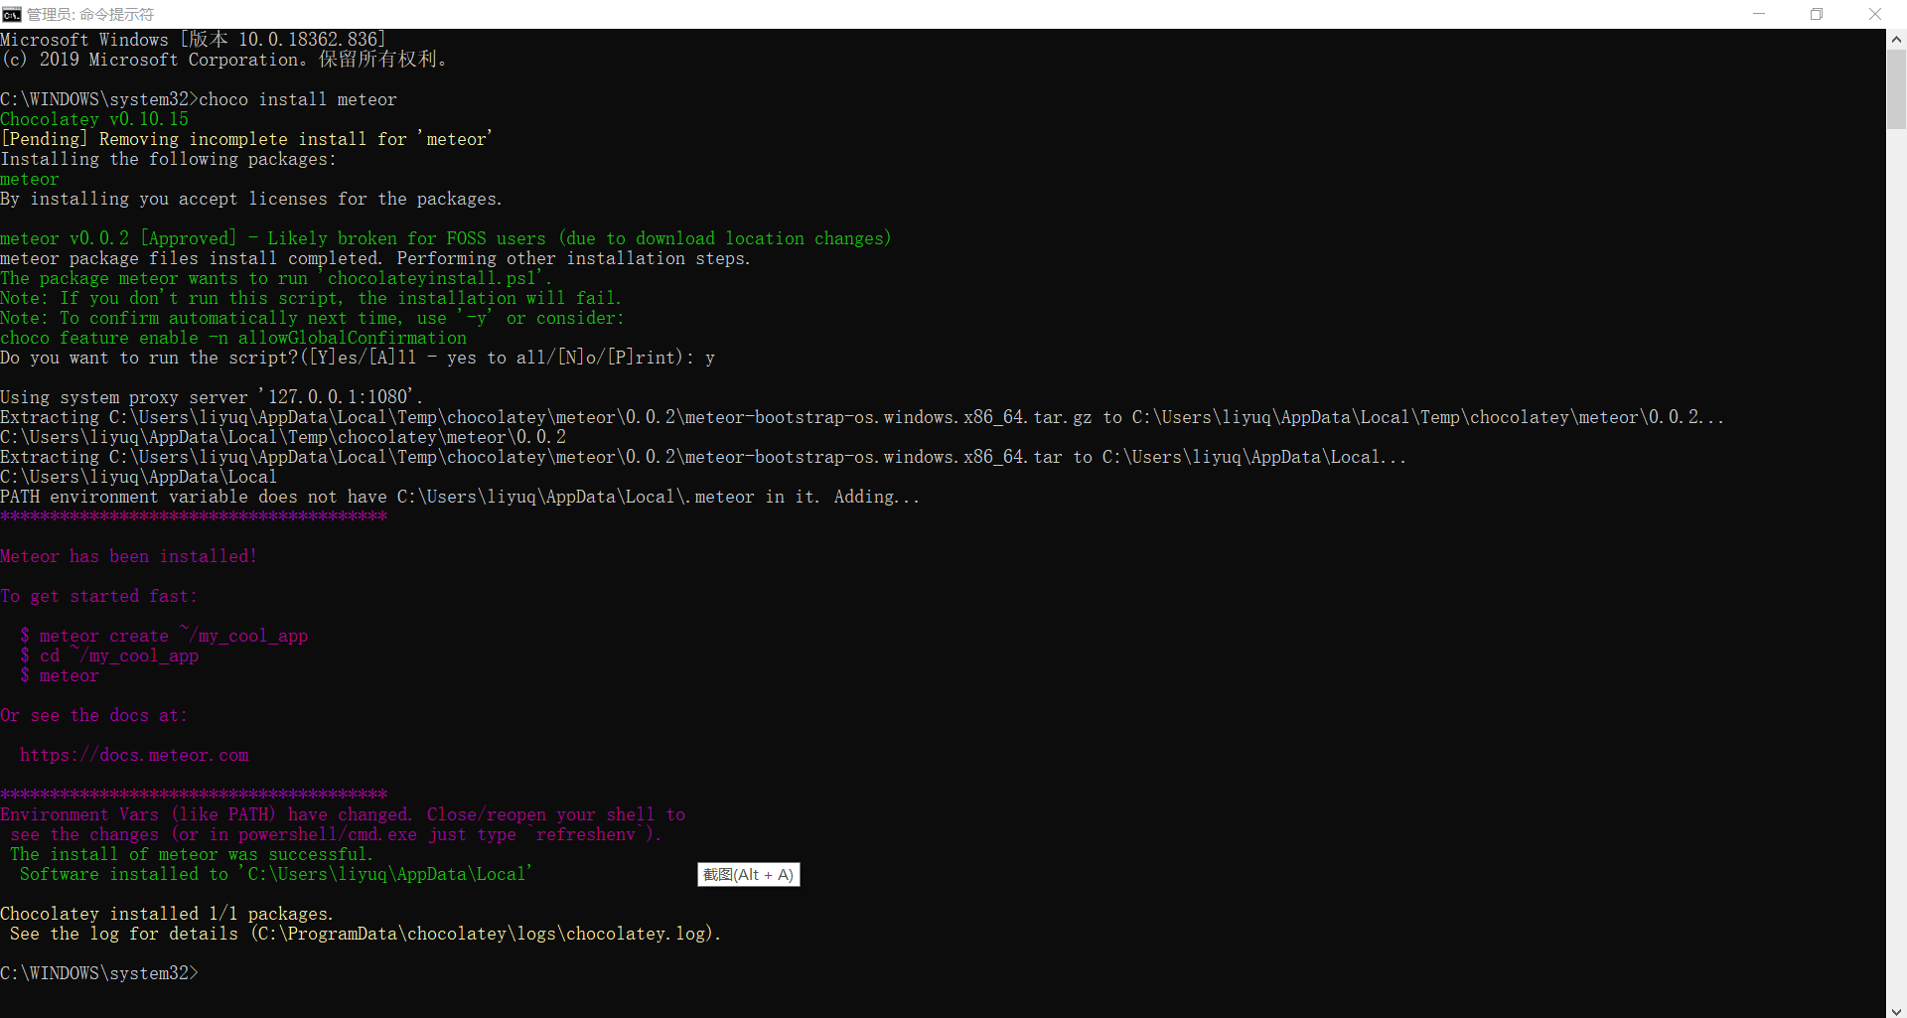Open the https://docs.meteor.com documentation link
Screen dimensions: 1907x1018
(135, 755)
